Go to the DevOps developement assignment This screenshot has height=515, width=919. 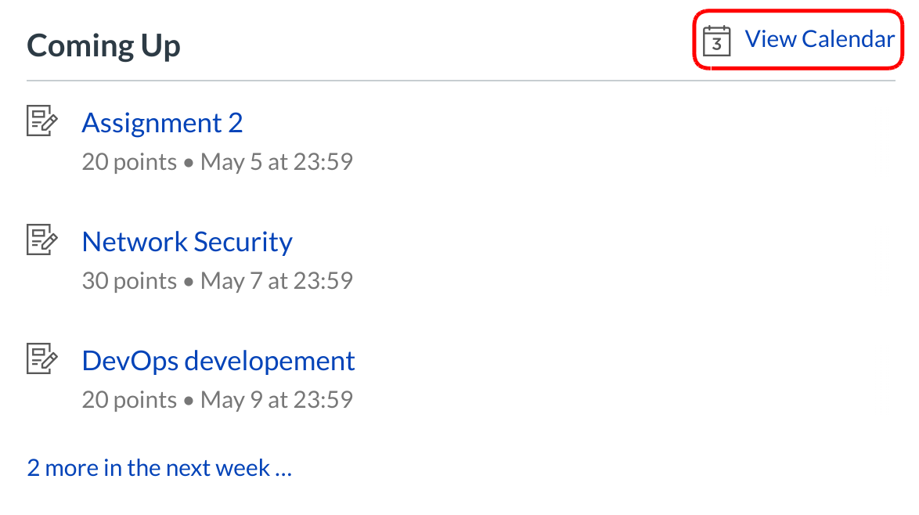coord(218,361)
